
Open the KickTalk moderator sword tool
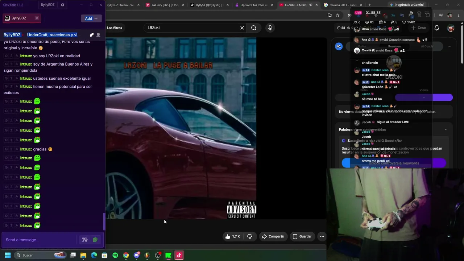pyautogui.click(x=92, y=35)
